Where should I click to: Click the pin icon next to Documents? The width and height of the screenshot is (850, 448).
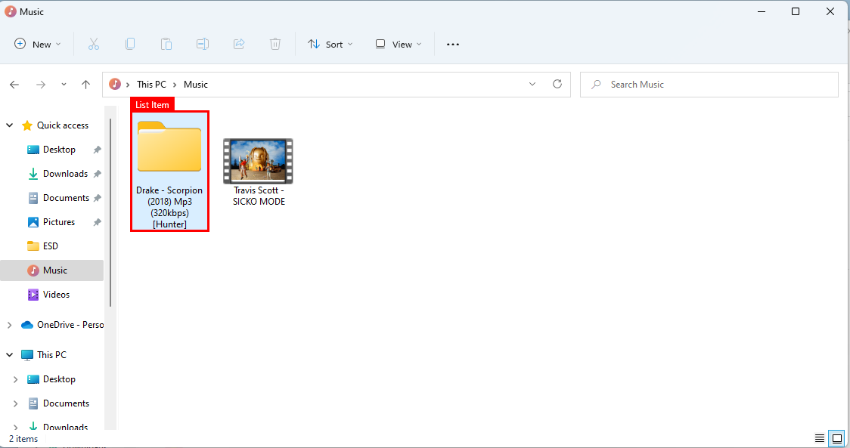coord(97,198)
